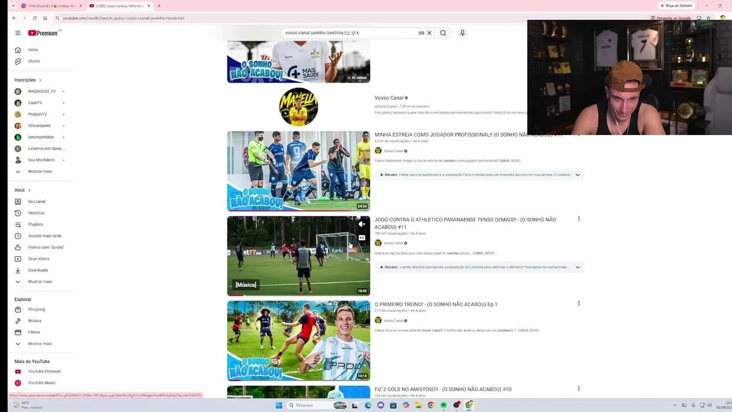Open Vídeos com "Gostei"

(x=46, y=247)
